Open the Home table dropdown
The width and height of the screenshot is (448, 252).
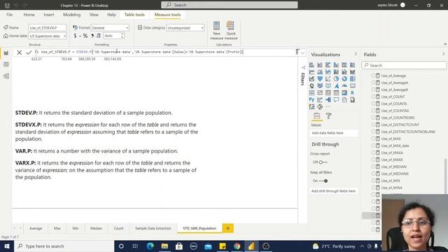click(x=48, y=36)
